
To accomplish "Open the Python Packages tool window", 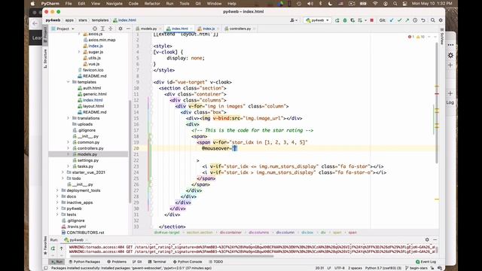I will click(84, 262).
